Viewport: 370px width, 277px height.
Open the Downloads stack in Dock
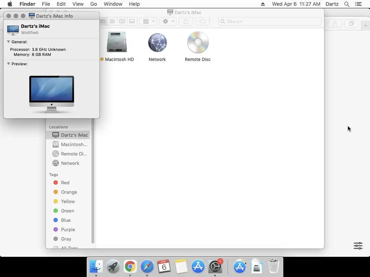257,267
